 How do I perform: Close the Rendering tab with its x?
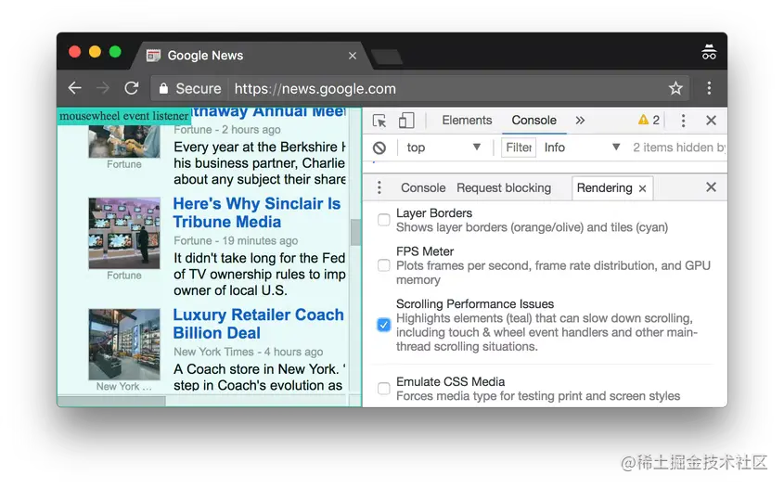coord(642,188)
